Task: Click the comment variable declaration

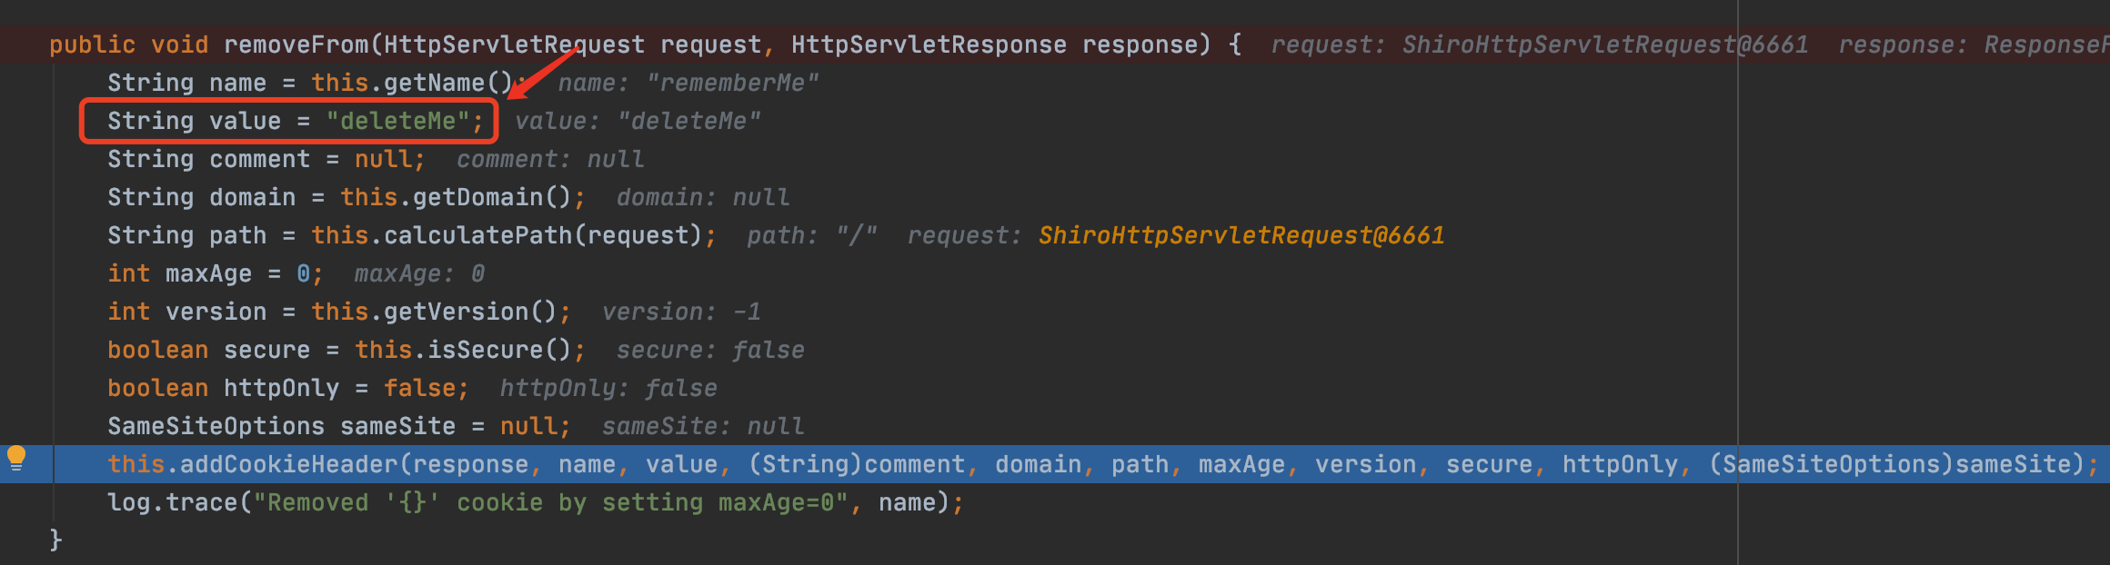Action: pyautogui.click(x=259, y=159)
